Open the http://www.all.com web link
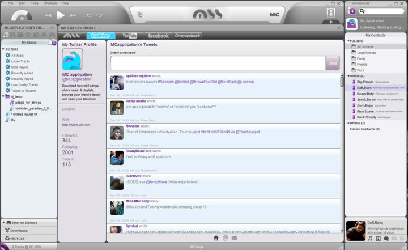This screenshot has height=250, width=408. [76, 125]
